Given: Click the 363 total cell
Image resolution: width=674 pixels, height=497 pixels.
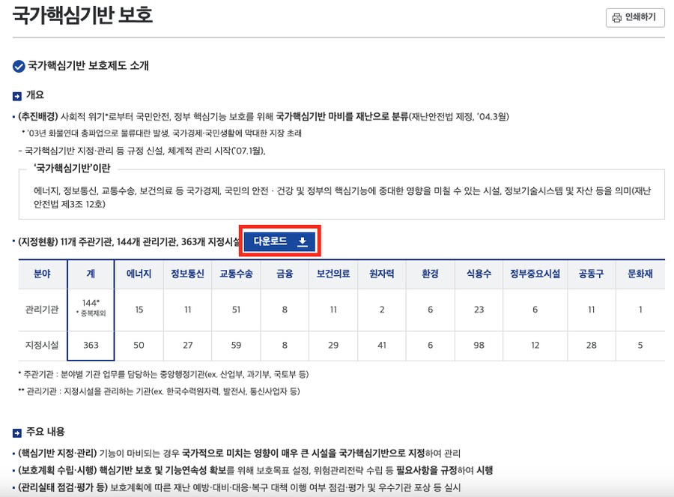Looking at the screenshot, I should click(91, 346).
